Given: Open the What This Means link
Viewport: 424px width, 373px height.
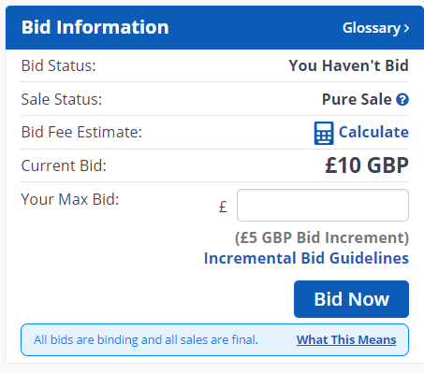Looking at the screenshot, I should (346, 339).
